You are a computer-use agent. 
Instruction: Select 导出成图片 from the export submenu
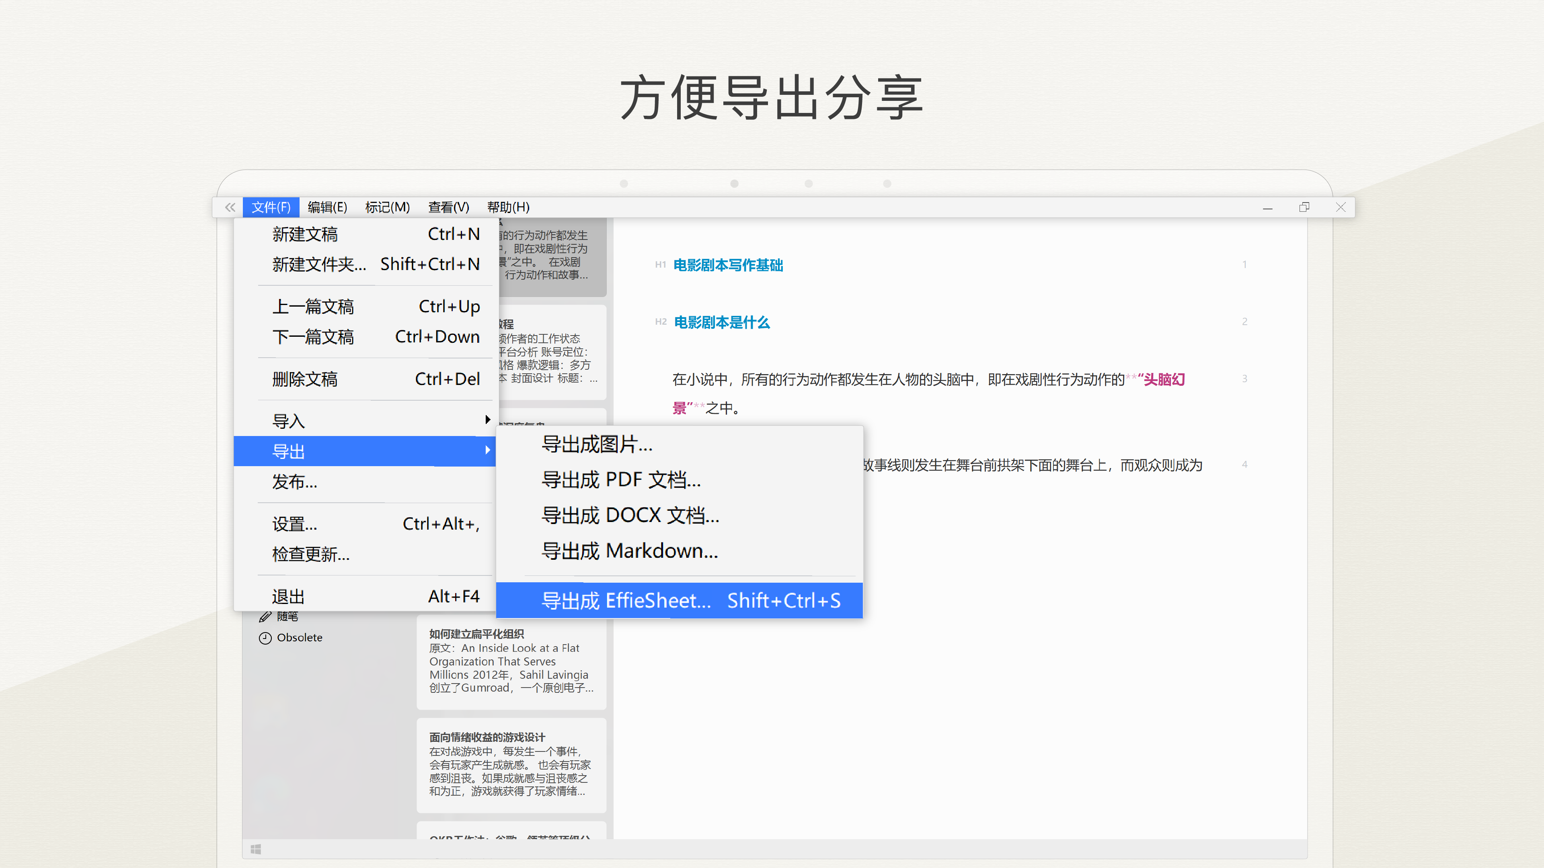(x=596, y=444)
